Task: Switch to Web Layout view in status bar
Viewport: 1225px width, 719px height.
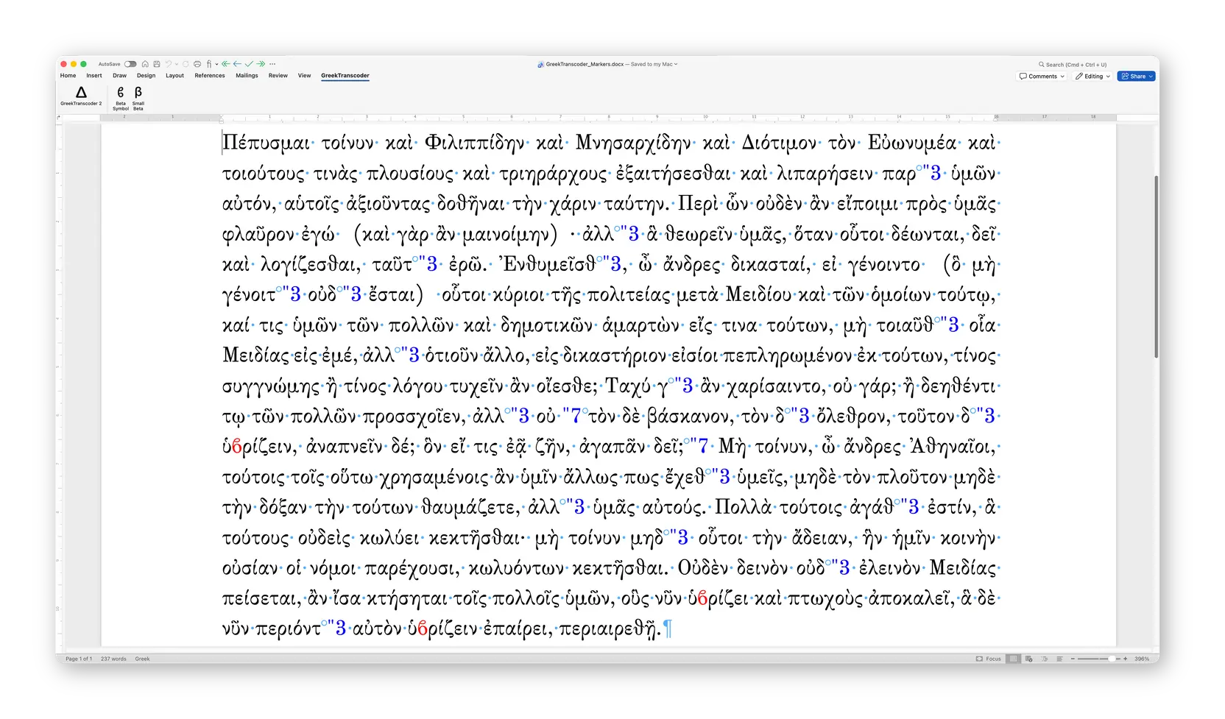Action: pyautogui.click(x=1028, y=659)
